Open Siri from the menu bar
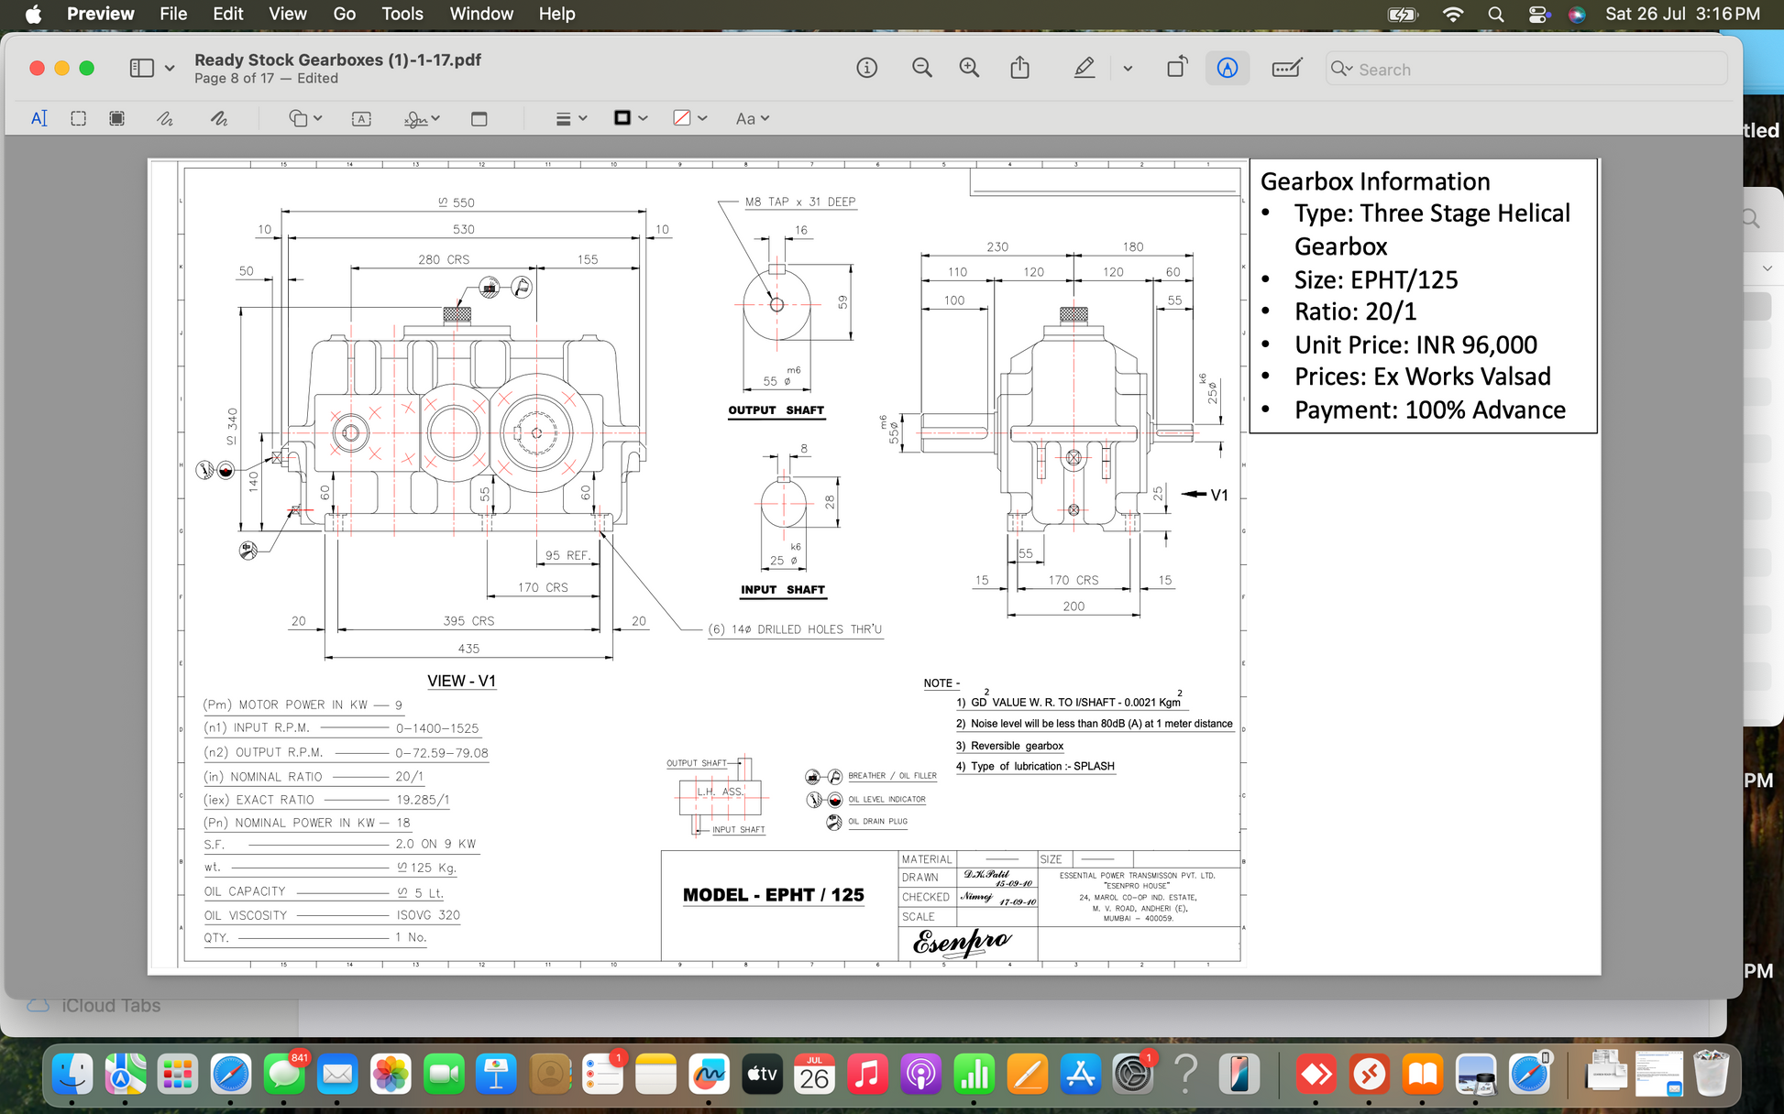The height and width of the screenshot is (1114, 1784). (x=1577, y=14)
